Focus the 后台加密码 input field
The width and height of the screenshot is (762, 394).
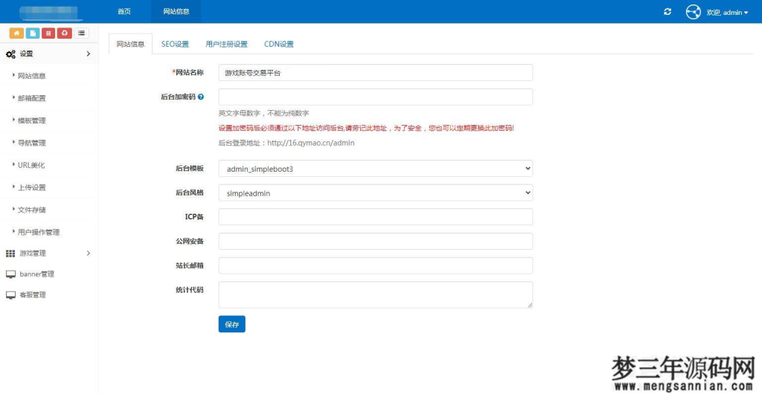tap(376, 97)
